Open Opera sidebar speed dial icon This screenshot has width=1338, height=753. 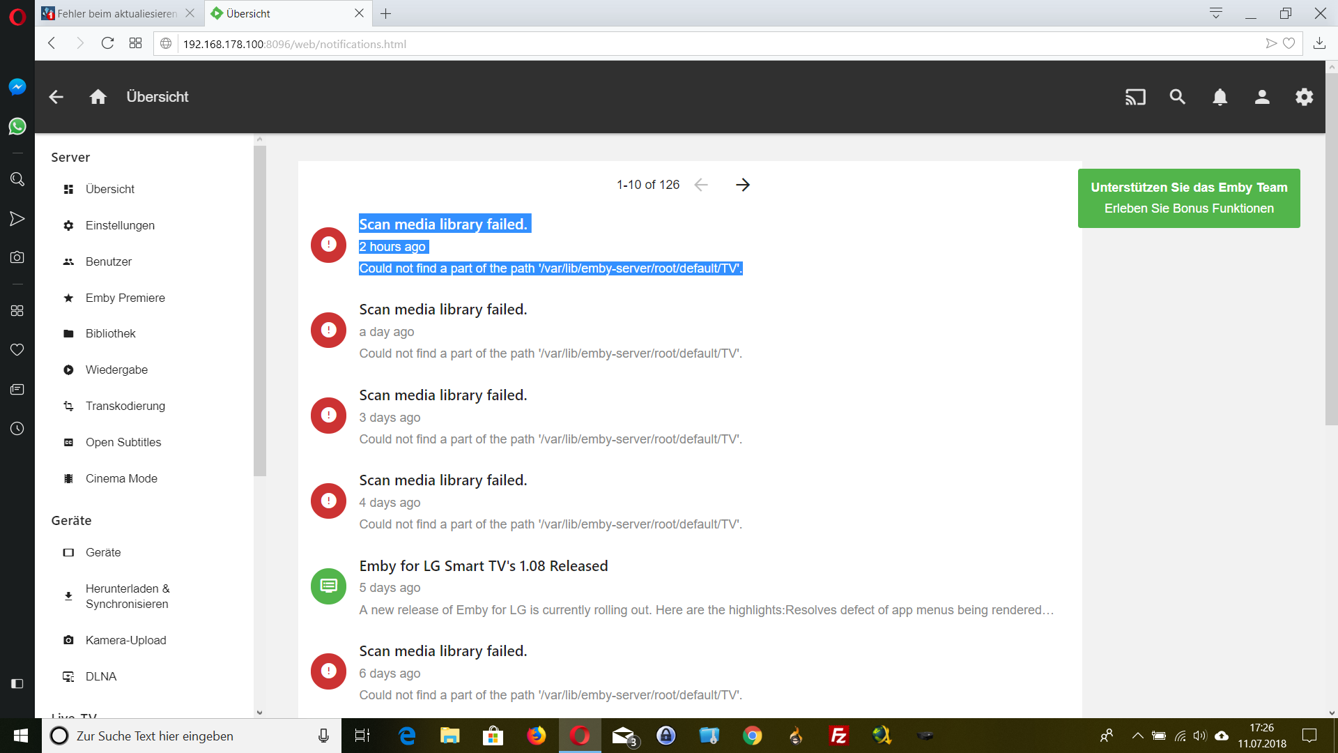(17, 310)
